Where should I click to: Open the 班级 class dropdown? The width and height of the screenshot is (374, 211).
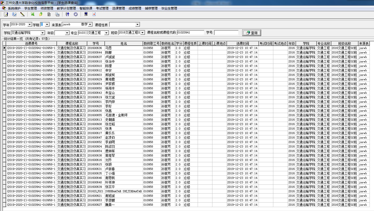click(x=143, y=33)
